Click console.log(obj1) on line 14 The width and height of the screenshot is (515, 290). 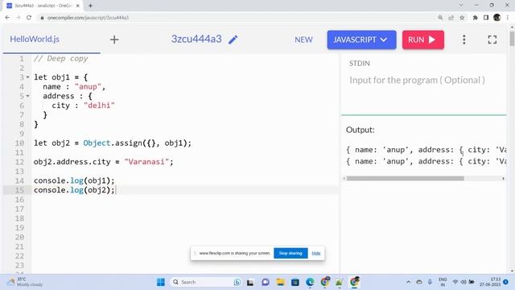74,180
